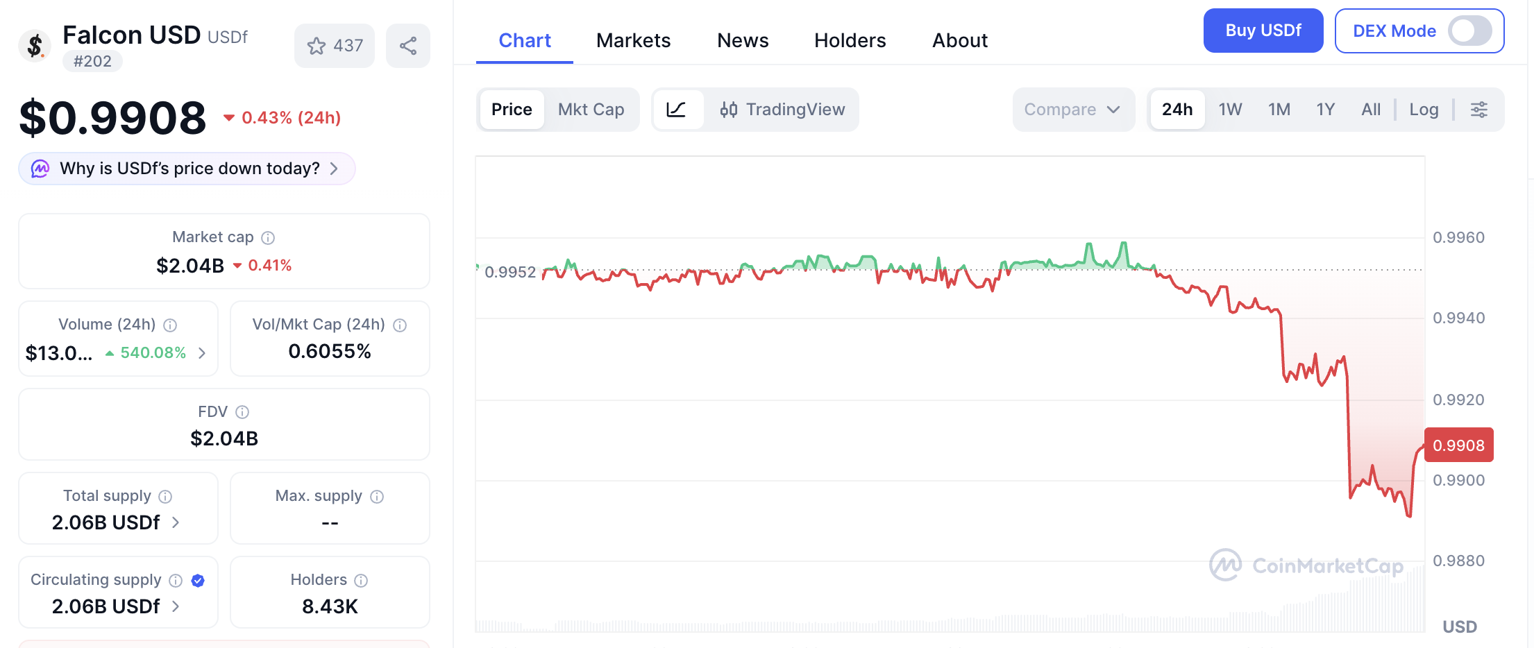This screenshot has width=1534, height=648.
Task: Click the Buy USDf button
Action: (1263, 31)
